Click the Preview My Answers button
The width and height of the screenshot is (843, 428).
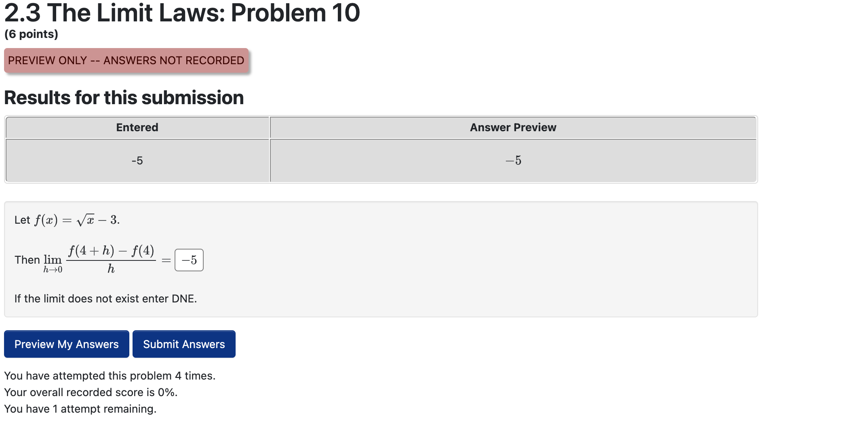coord(66,344)
